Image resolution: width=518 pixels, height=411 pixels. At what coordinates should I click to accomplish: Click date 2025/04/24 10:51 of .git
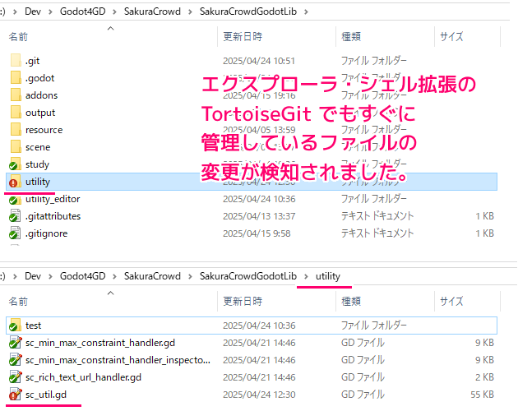pyautogui.click(x=259, y=61)
